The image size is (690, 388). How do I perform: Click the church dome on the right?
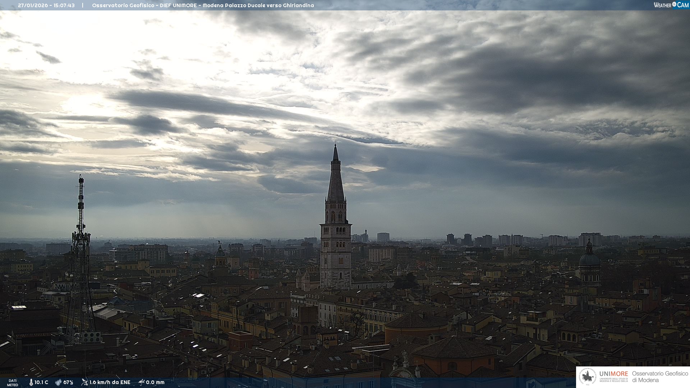(589, 259)
